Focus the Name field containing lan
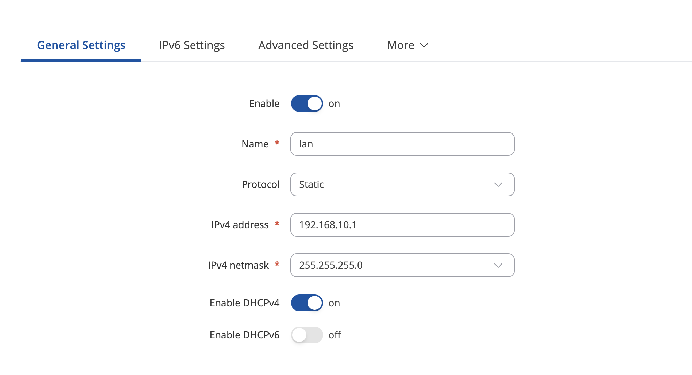Screen dimensions: 692x375 (x=402, y=144)
